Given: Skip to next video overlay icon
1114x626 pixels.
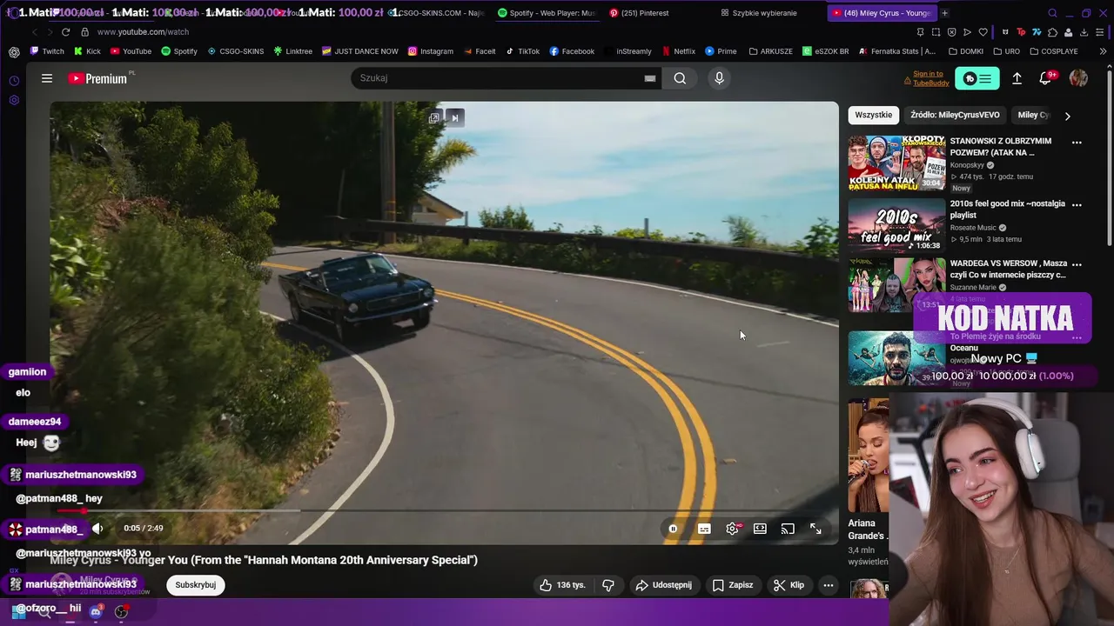Looking at the screenshot, I should (x=454, y=117).
